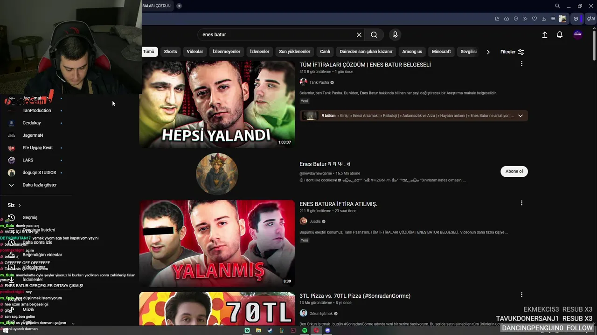Open the Valorant icon on the taskbar
Viewport: 597px width, 335px height.
coord(293,330)
